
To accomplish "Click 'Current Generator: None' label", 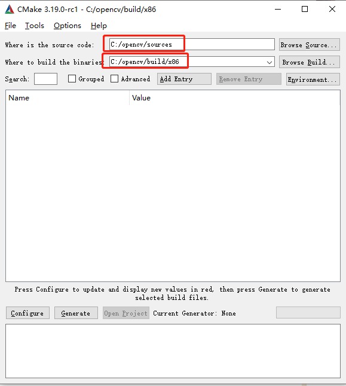I will point(194,313).
